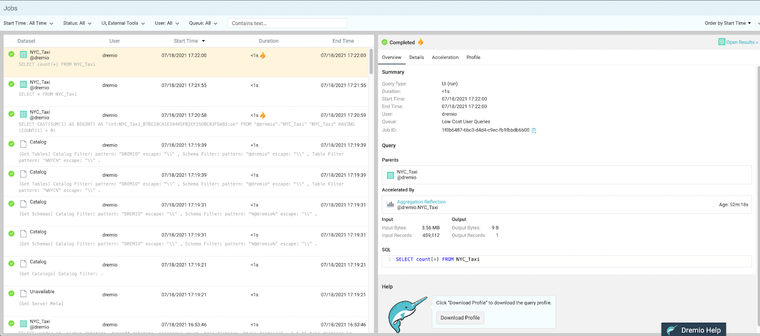Click the green Completed check icon in the details panel
The height and width of the screenshot is (336, 760).
385,42
